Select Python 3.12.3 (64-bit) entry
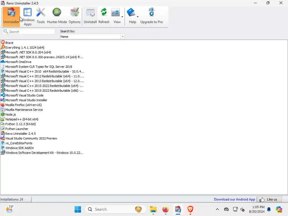Image resolution: width=288 pixels, height=216 pixels. tap(18, 124)
